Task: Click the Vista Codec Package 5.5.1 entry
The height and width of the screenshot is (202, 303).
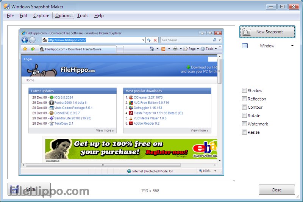Action: pyautogui.click(x=73, y=108)
